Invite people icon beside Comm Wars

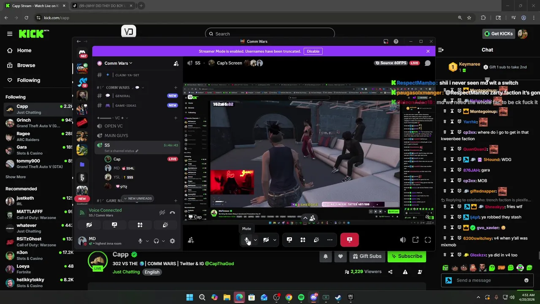pos(176,63)
